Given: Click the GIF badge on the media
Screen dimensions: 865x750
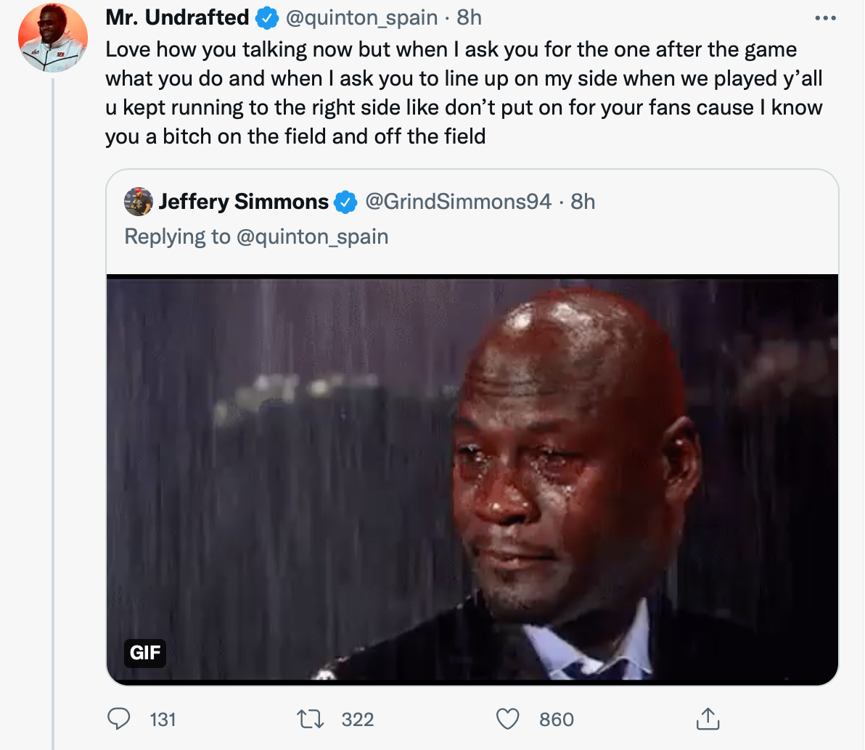Looking at the screenshot, I should click(145, 653).
